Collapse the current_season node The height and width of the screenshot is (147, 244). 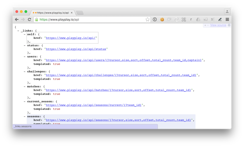(25, 102)
